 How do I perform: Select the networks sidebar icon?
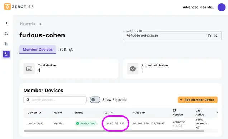(6, 54)
